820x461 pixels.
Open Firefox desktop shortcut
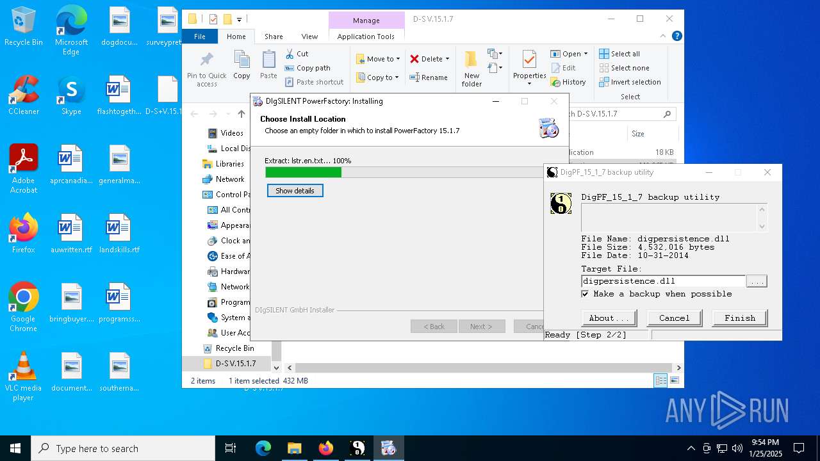pyautogui.click(x=24, y=234)
